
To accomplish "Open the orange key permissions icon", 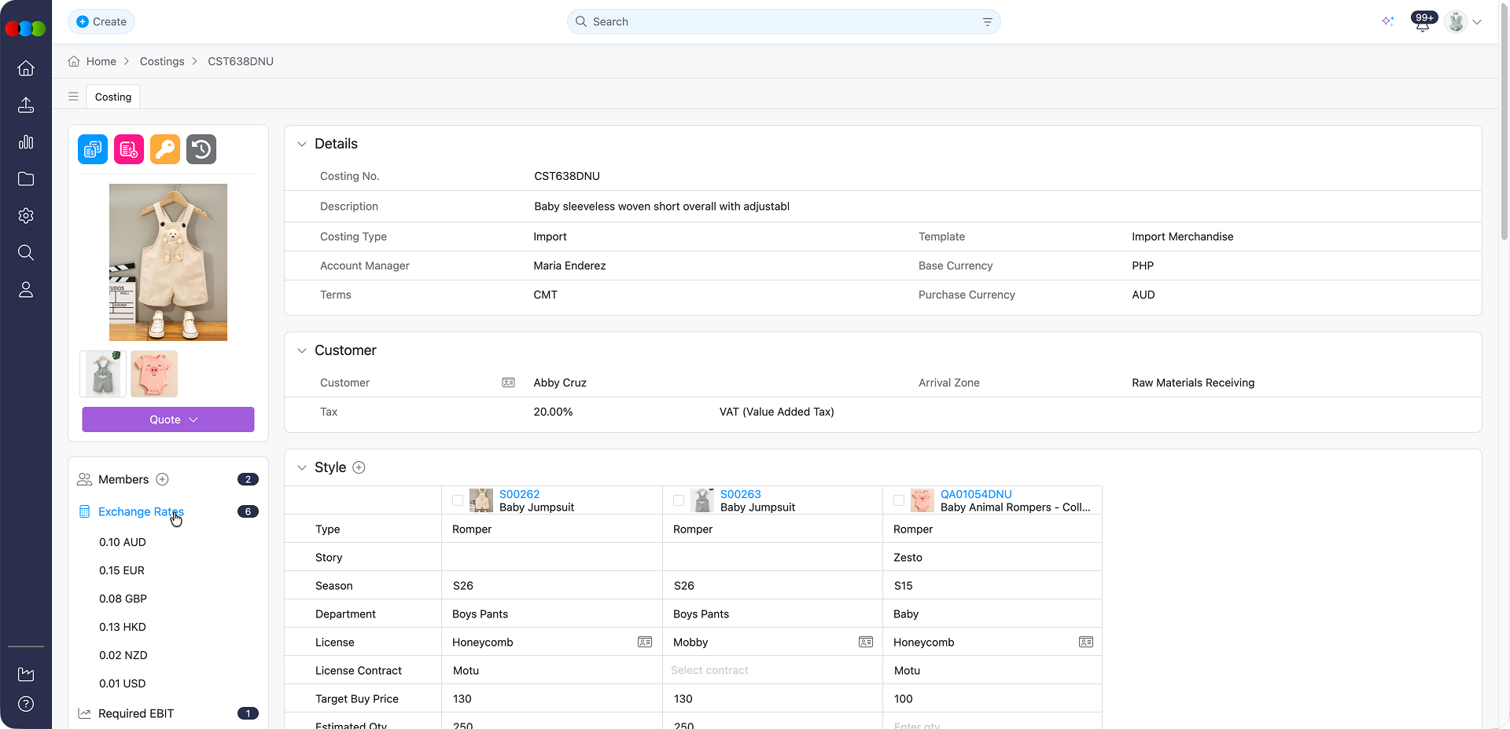I will coord(165,149).
